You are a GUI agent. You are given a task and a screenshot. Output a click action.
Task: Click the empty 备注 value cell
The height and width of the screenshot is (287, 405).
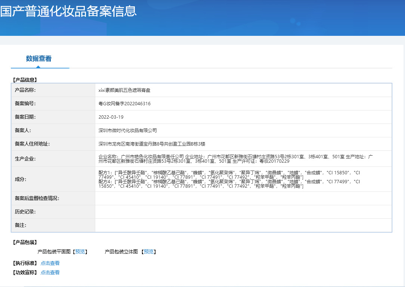click(x=243, y=225)
